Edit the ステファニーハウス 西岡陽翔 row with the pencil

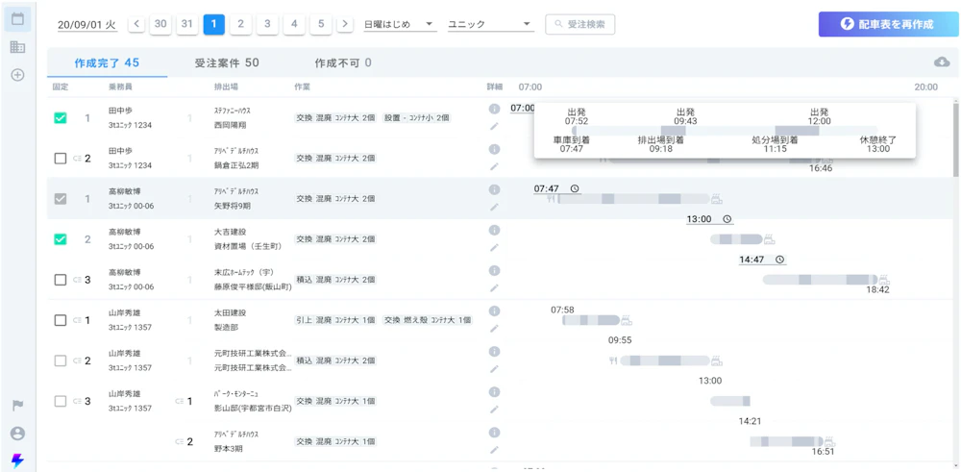coord(495,126)
